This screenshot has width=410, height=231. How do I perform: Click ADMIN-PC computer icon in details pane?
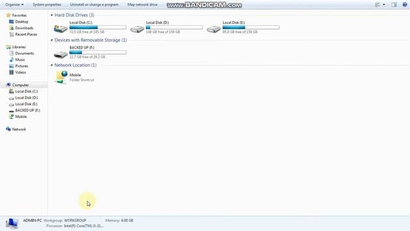click(12, 223)
